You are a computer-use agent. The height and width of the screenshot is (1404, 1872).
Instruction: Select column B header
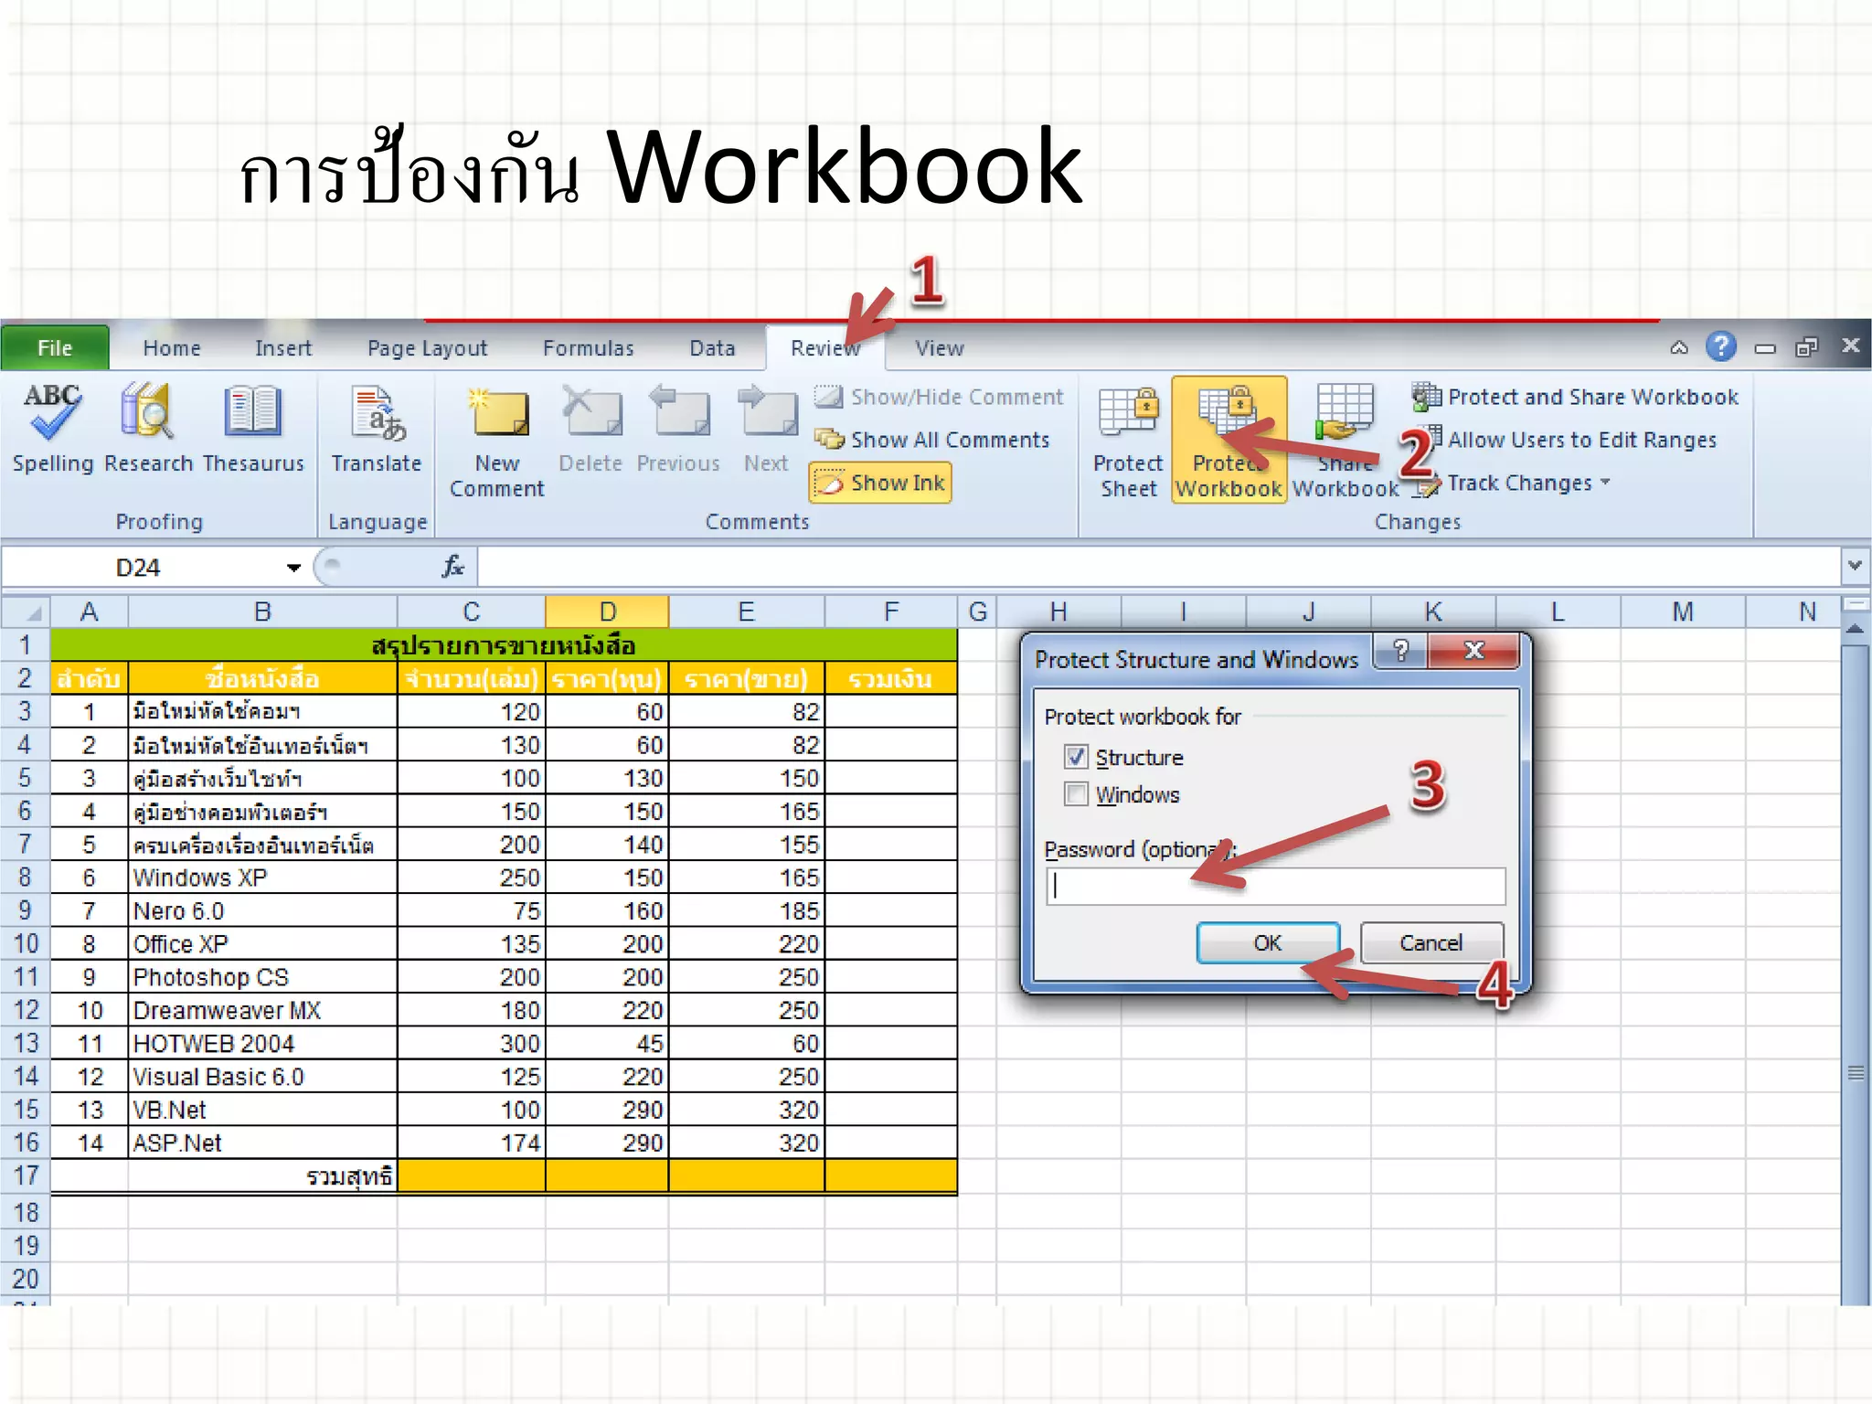(262, 612)
